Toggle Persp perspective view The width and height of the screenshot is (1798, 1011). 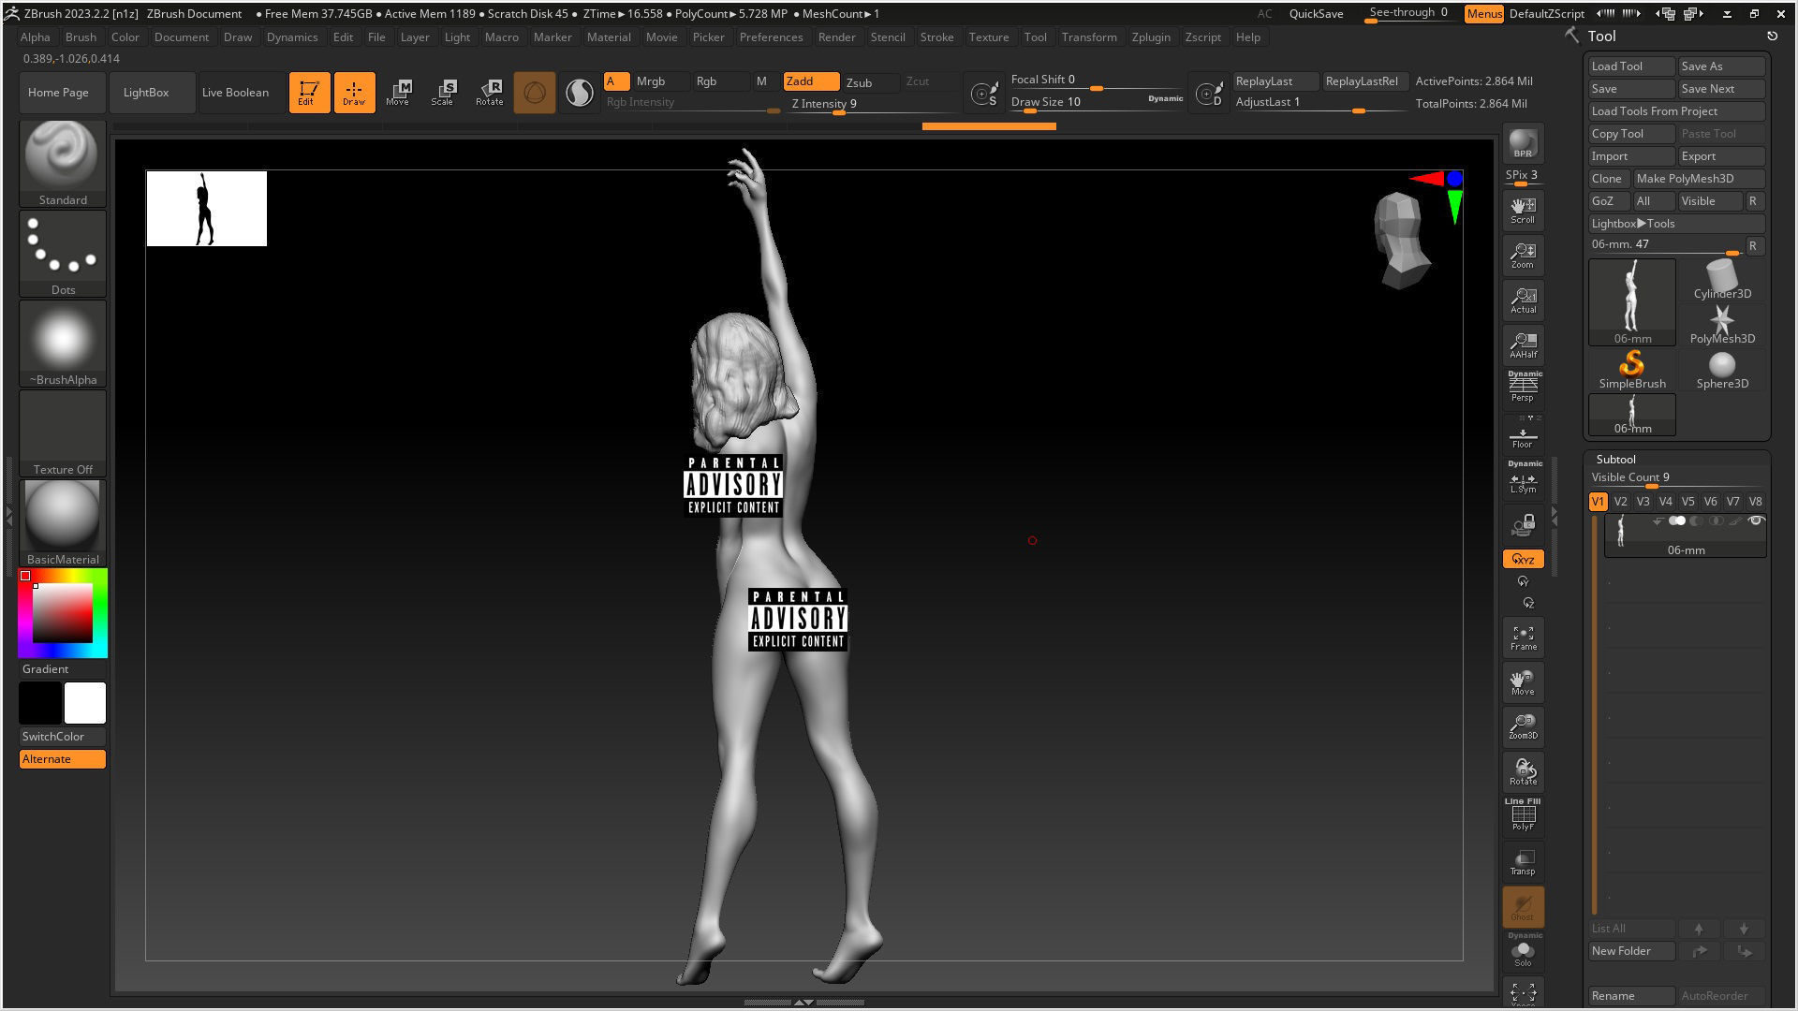[x=1523, y=388]
